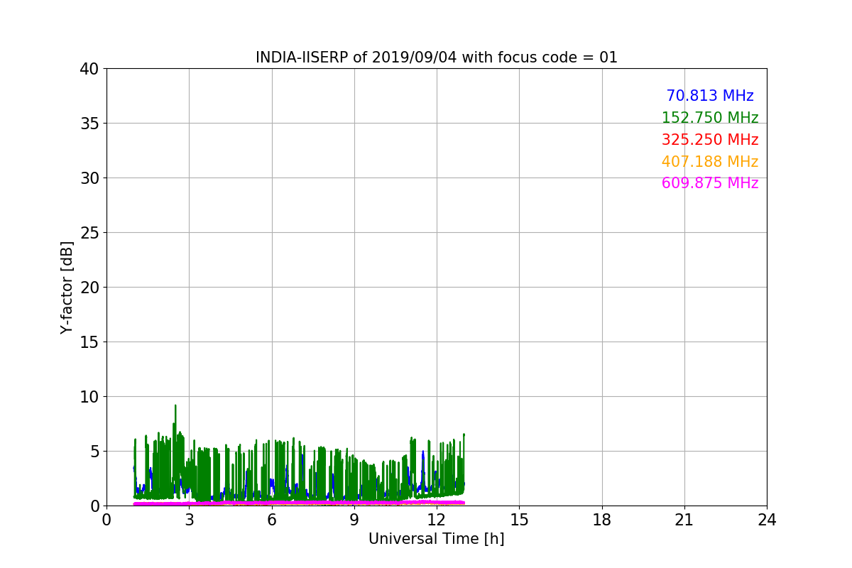This screenshot has height=568, width=852.
Task: Click the y-axis tick label 35
Action: tap(89, 124)
